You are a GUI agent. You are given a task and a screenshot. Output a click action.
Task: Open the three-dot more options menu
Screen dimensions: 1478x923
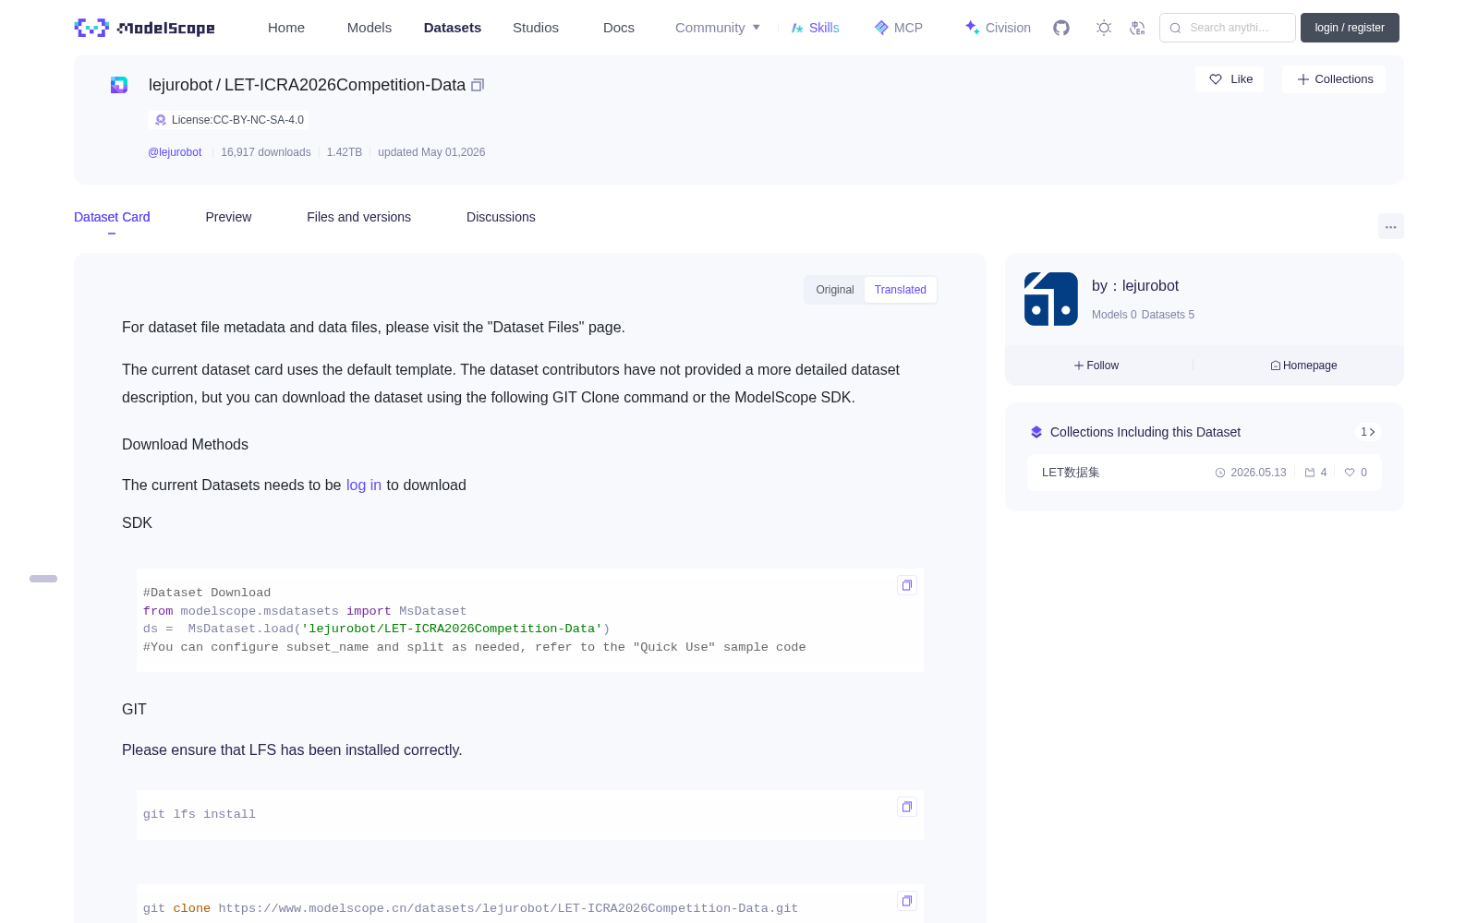click(x=1390, y=226)
